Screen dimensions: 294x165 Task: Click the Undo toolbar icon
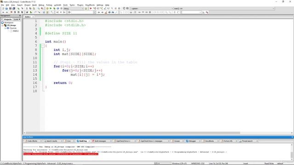(18, 8)
